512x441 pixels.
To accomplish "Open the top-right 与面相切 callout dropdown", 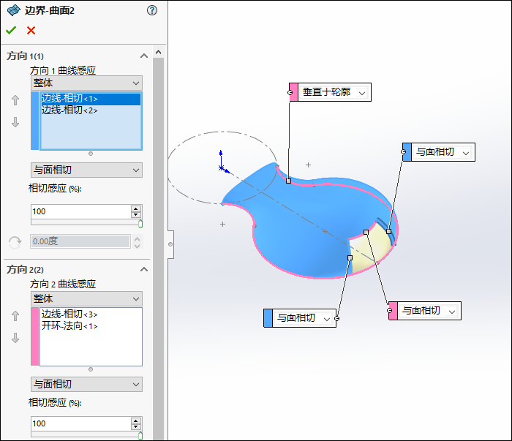I will coord(466,153).
